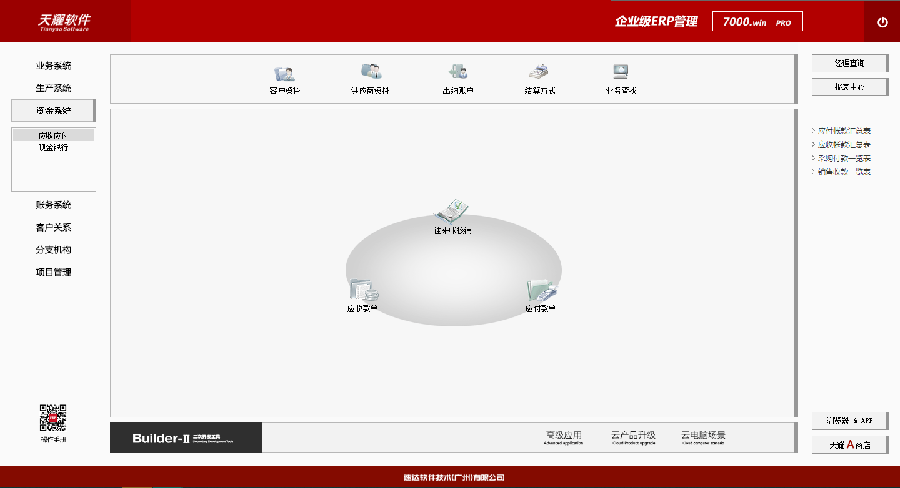Select the 出纳账户 icon
The height and width of the screenshot is (488, 900).
coord(458,78)
